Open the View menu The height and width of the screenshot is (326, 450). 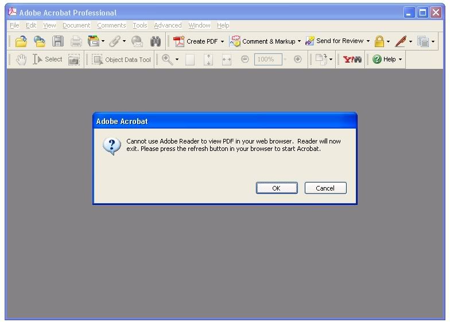click(x=49, y=25)
